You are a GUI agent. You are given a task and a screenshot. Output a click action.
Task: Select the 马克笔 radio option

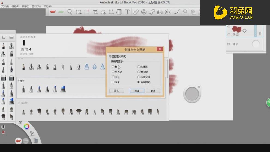pos(113,72)
